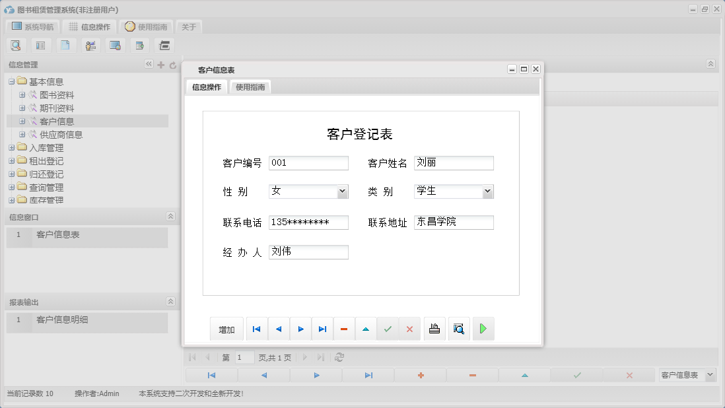725x408 pixels.
Task: Switch to the 使用指南 tab in the dialog
Action: point(249,86)
